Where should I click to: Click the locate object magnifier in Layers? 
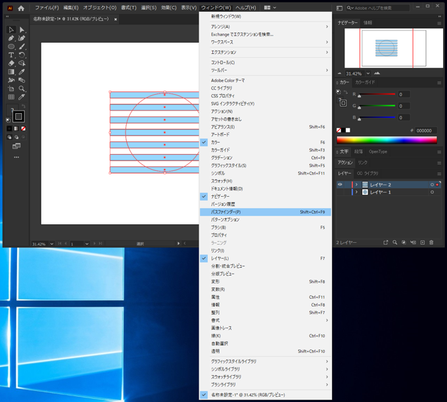(395, 243)
